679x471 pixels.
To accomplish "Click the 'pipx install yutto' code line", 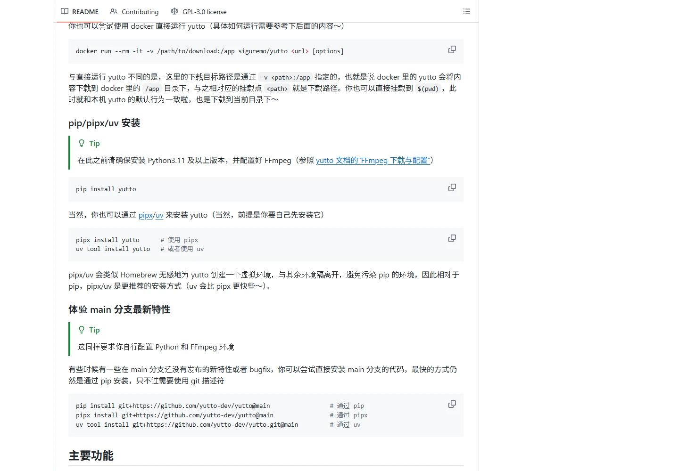I will point(108,240).
